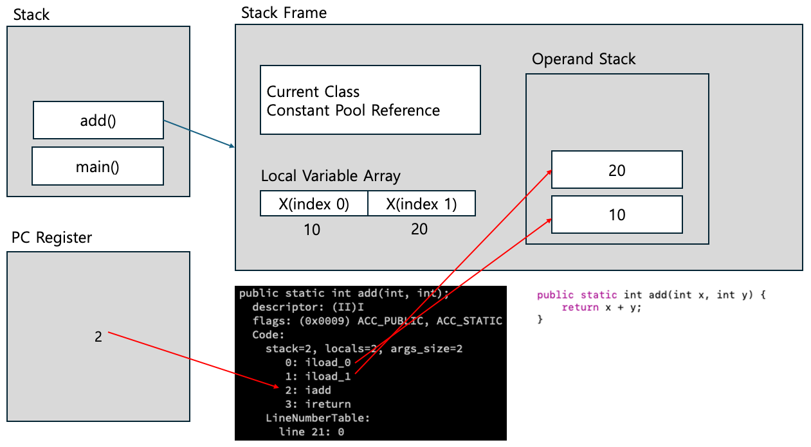Click the stack=2, locals=2, args_size=2 line
Viewport: 811px width, 447px height.
tap(364, 349)
